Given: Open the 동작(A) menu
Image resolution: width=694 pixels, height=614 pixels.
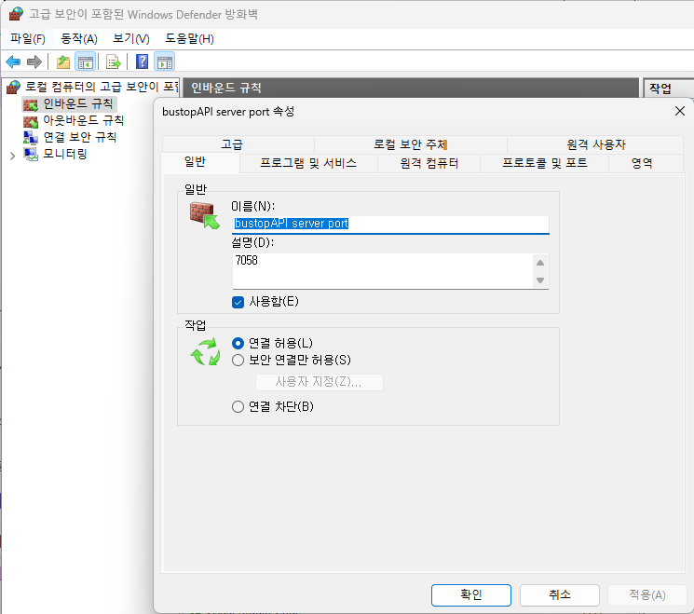Looking at the screenshot, I should [79, 39].
